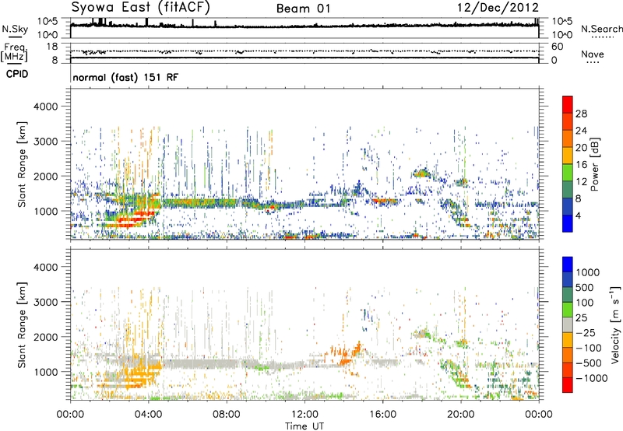This screenshot has height=431, width=623.
Task: Pick the red bottom segment of velocity colorbar
Action: (x=568, y=385)
